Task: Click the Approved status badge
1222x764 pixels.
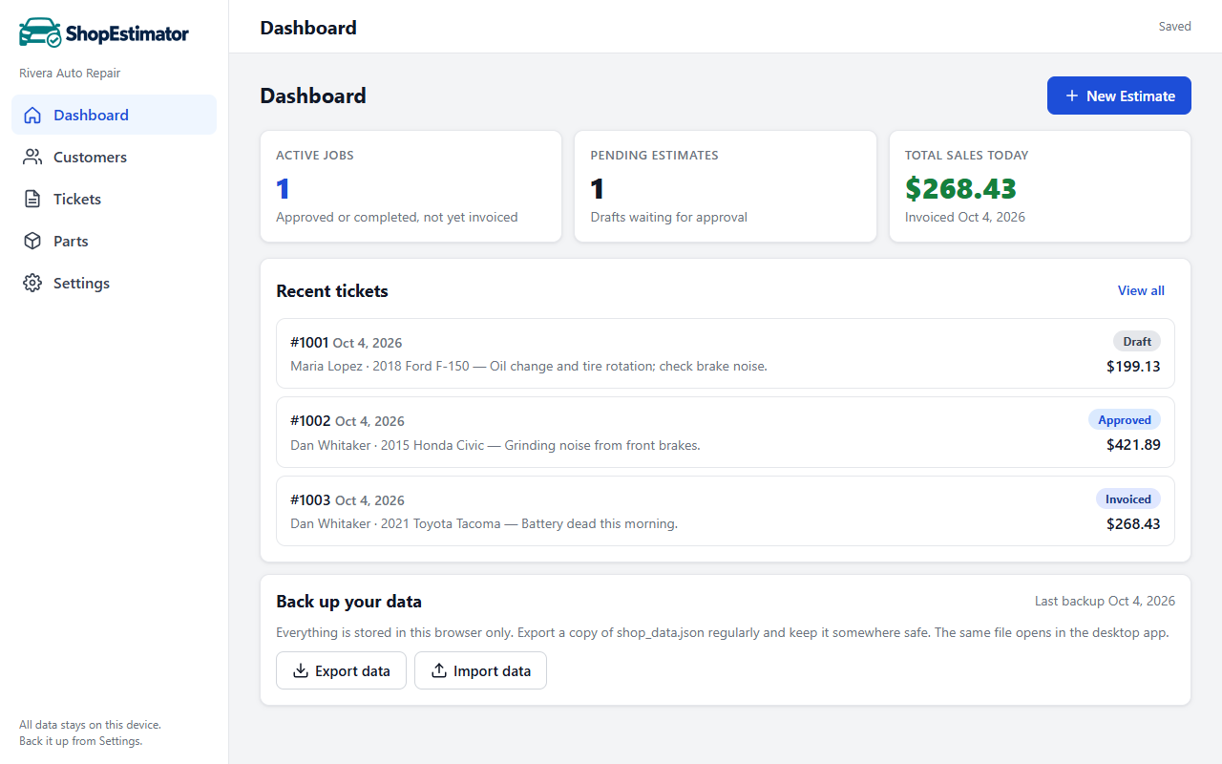Action: point(1125,420)
